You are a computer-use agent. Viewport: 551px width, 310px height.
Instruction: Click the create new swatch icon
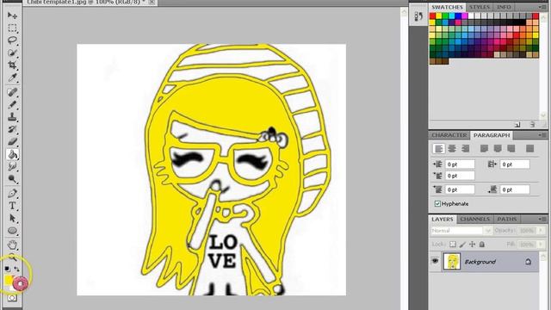517,124
